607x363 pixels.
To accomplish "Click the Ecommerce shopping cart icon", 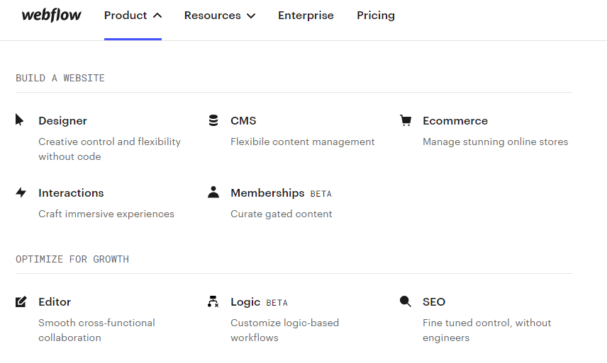I will [x=406, y=120].
